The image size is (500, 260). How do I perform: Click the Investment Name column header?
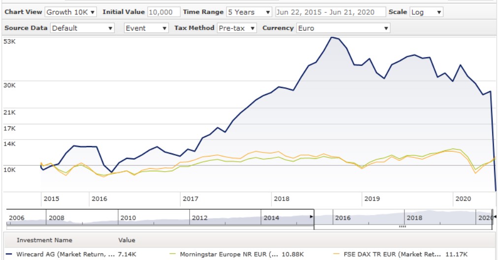(44, 240)
